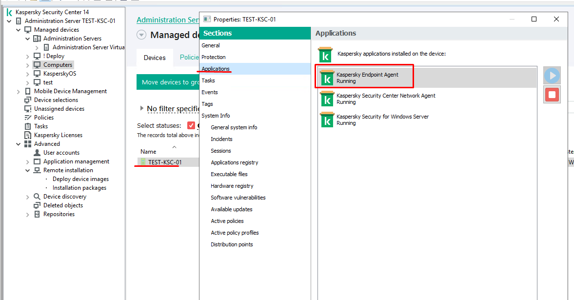Click the Kaspersky Security for Windows Server icon

[x=327, y=120]
